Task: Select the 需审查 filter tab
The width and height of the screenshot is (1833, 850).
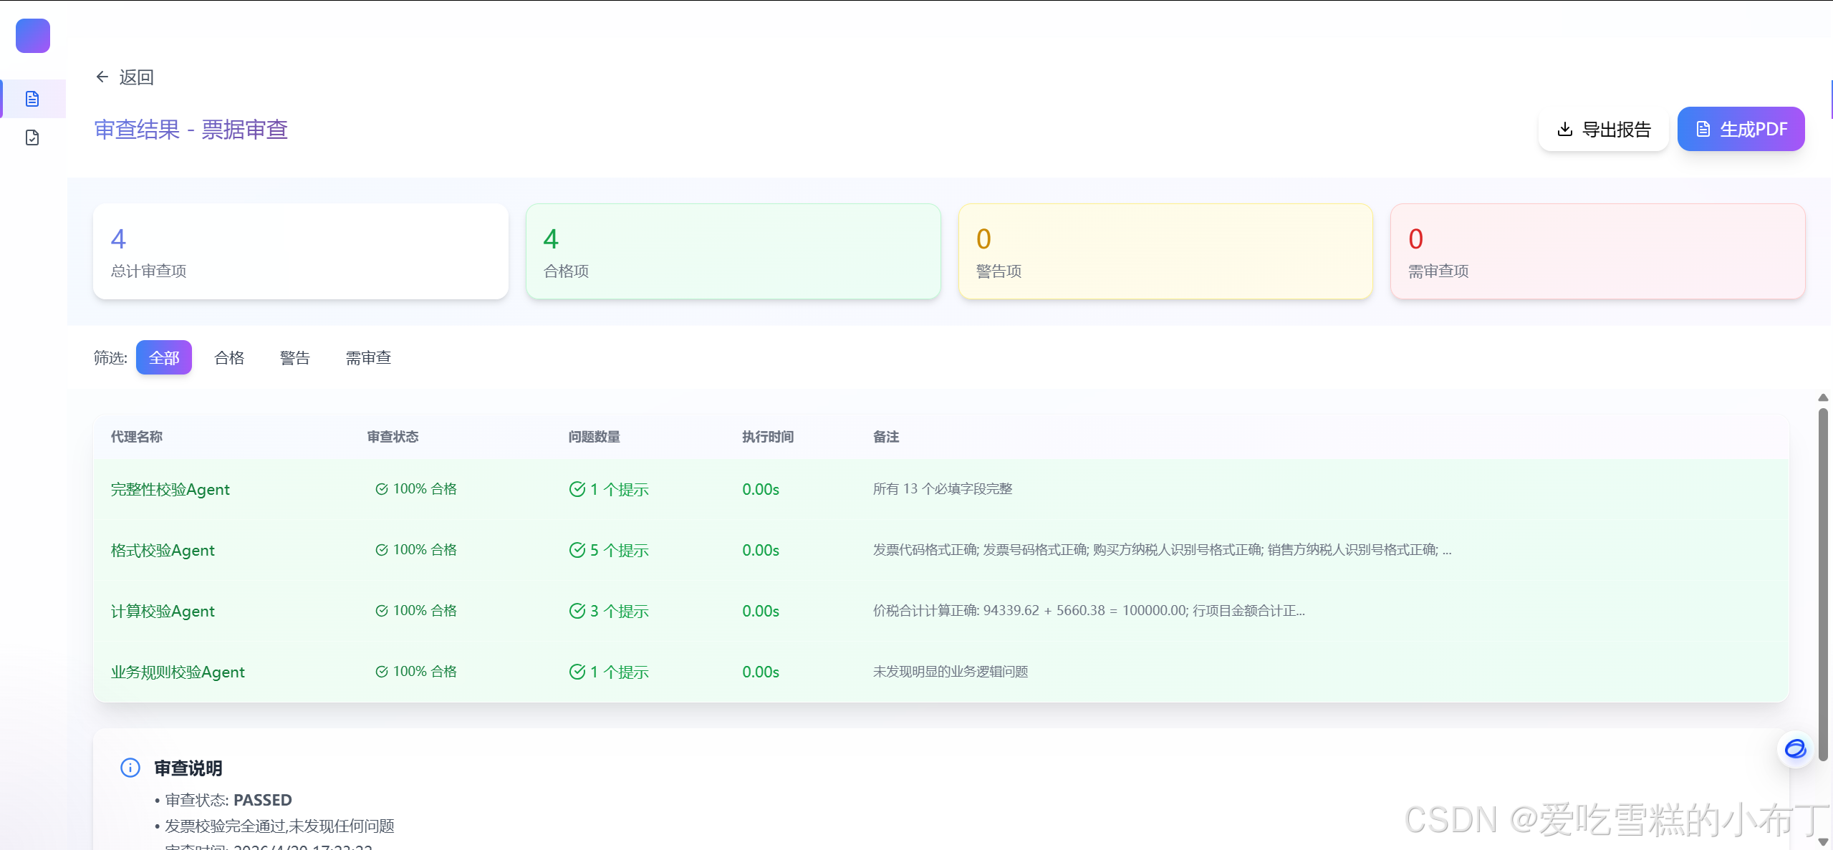Action: tap(368, 357)
